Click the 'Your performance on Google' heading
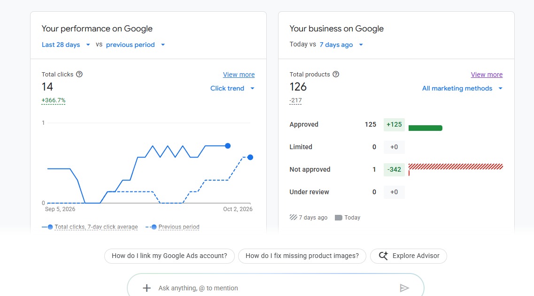534x296 pixels. click(97, 29)
